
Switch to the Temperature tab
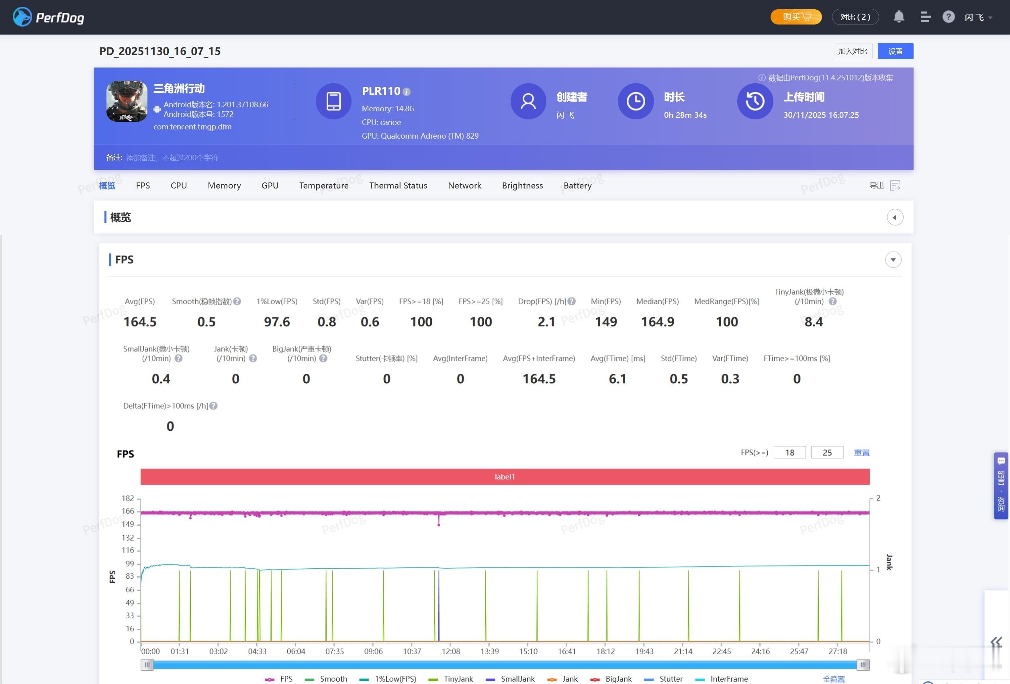(x=324, y=186)
